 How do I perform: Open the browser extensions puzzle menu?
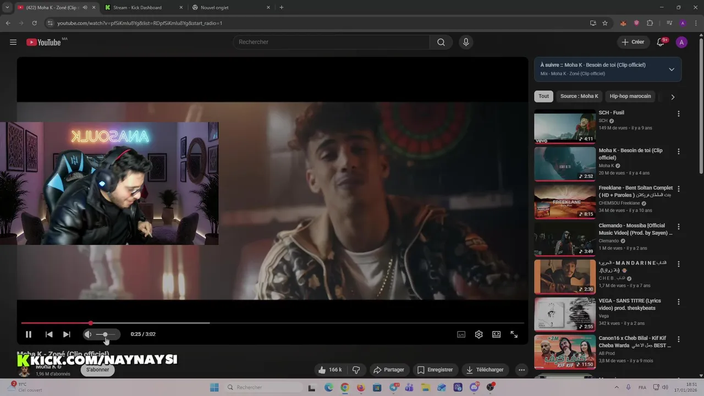(x=650, y=23)
